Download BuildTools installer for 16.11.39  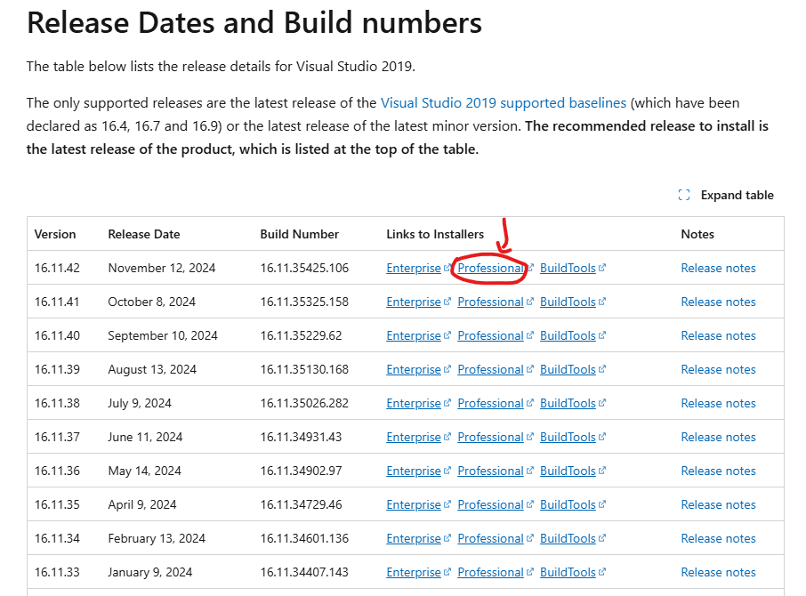pyautogui.click(x=568, y=369)
